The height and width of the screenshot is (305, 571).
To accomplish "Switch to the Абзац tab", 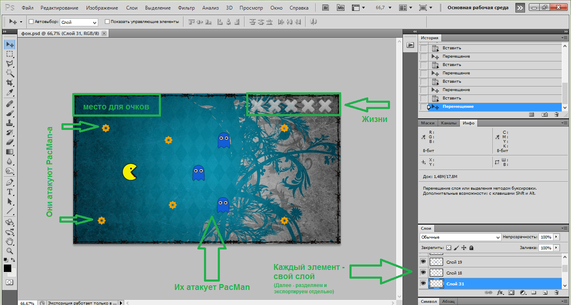I will 448,301.
